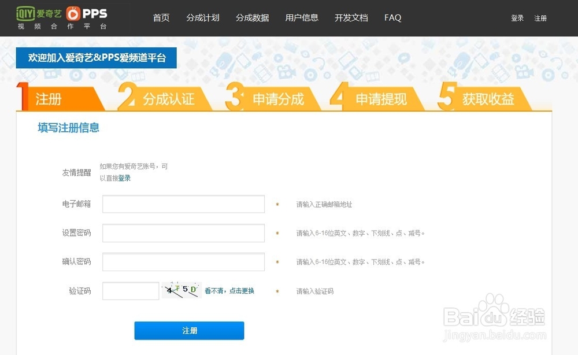
Task: Open the 开发文档 page
Action: (351, 18)
